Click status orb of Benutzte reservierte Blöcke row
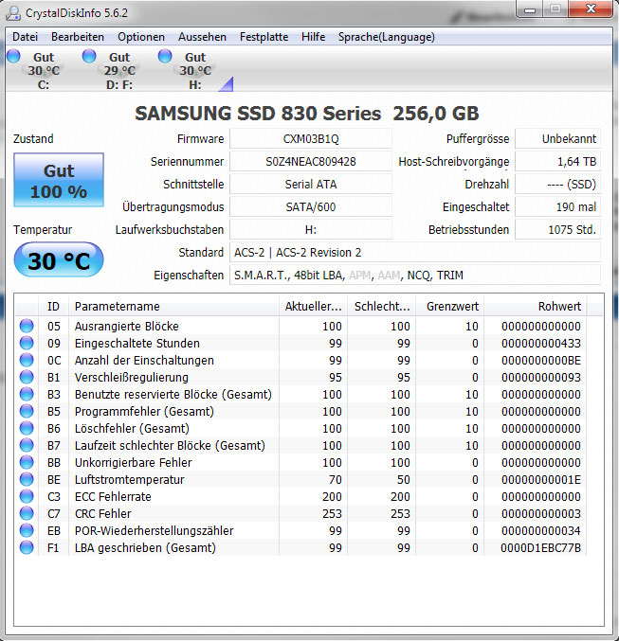The height and width of the screenshot is (641, 619). 27,394
